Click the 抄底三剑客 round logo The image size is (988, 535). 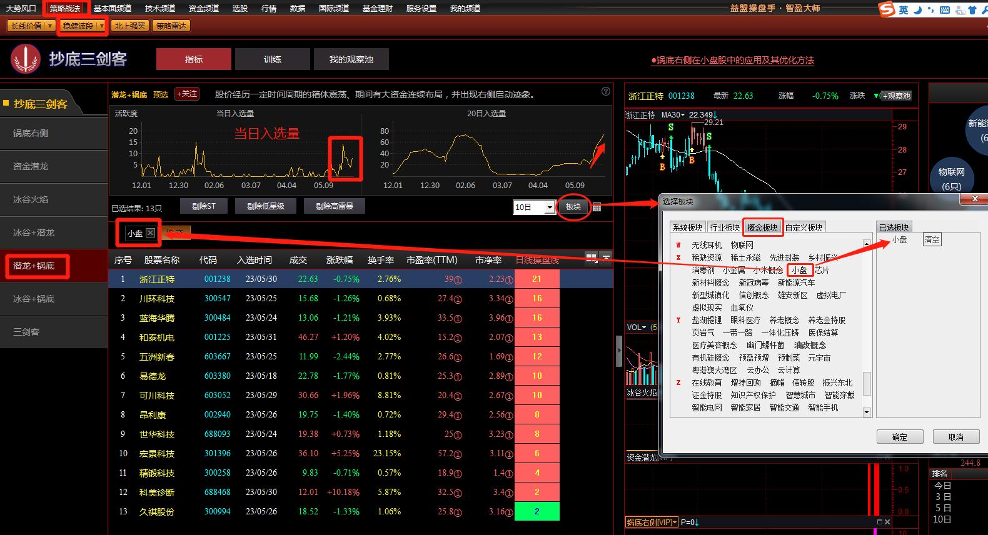click(25, 59)
